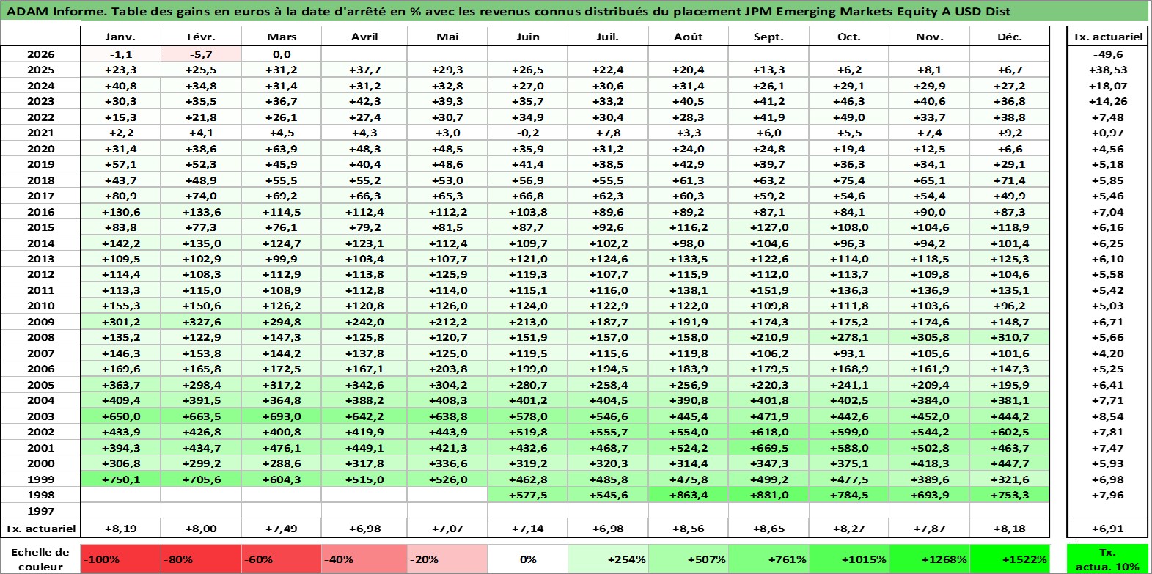Select the 'Tx. actuariel' bottom row label
The image size is (1152, 574).
pyautogui.click(x=40, y=528)
